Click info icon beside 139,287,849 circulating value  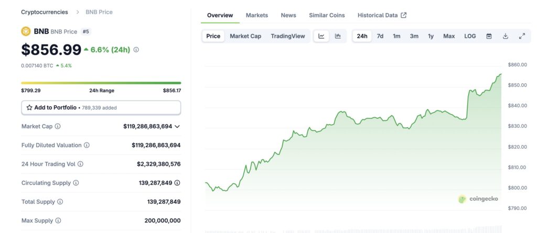click(x=177, y=183)
